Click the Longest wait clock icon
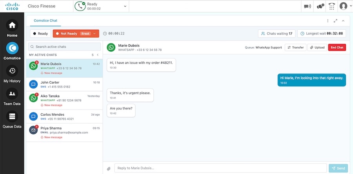 302,34
